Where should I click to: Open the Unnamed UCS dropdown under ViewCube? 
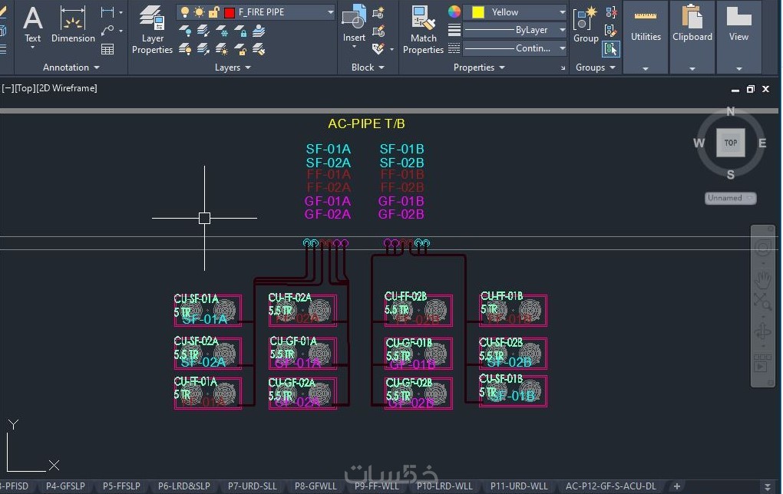click(731, 198)
